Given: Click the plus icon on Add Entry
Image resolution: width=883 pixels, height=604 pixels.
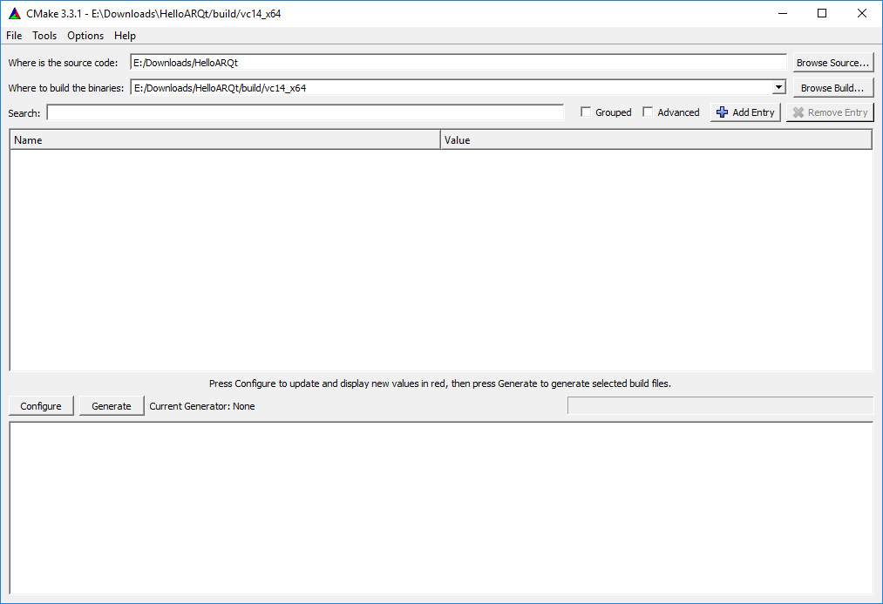Looking at the screenshot, I should pyautogui.click(x=722, y=112).
